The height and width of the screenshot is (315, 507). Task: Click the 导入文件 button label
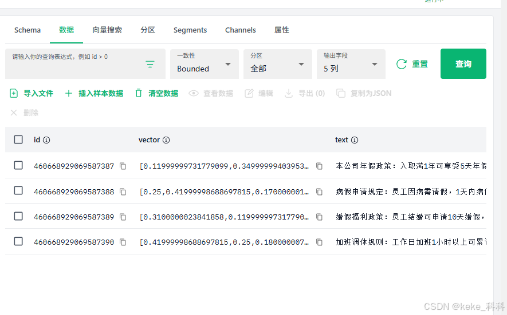pyautogui.click(x=38, y=94)
